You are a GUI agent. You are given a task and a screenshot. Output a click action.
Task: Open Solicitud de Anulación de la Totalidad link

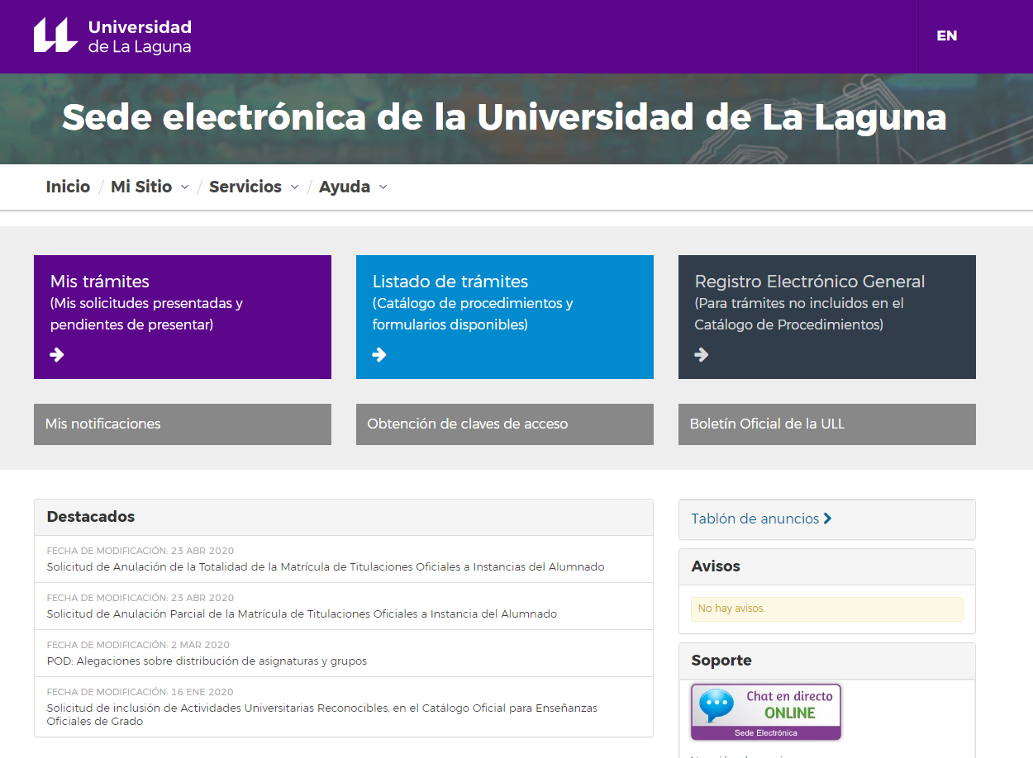point(325,567)
